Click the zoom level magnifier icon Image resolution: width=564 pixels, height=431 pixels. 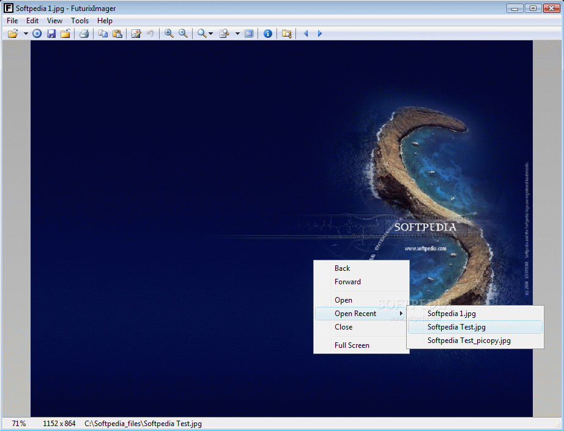coord(202,34)
